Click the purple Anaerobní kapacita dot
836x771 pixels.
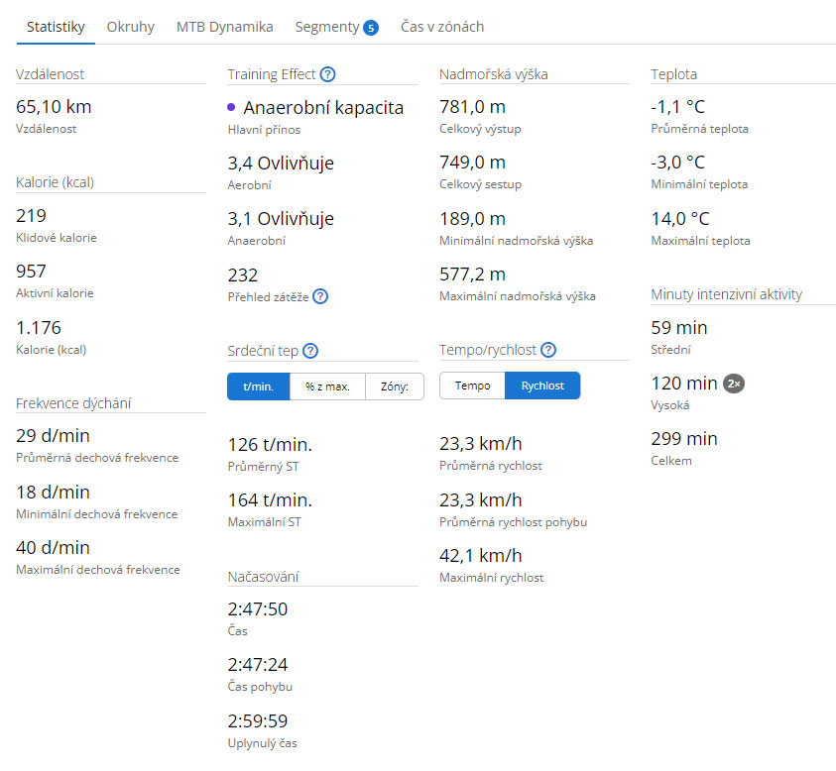pyautogui.click(x=231, y=107)
